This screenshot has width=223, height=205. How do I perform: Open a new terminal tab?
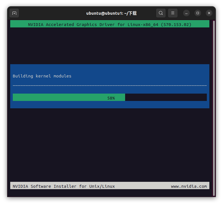tap(14, 13)
